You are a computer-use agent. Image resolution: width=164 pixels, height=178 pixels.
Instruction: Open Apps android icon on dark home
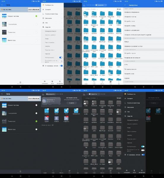(x=66, y=111)
